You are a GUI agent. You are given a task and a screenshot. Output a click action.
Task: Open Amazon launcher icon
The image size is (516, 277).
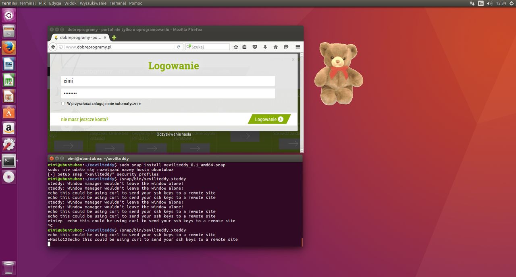pos(9,128)
